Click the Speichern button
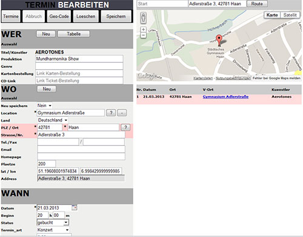The image size is (303, 237). coord(116,16)
